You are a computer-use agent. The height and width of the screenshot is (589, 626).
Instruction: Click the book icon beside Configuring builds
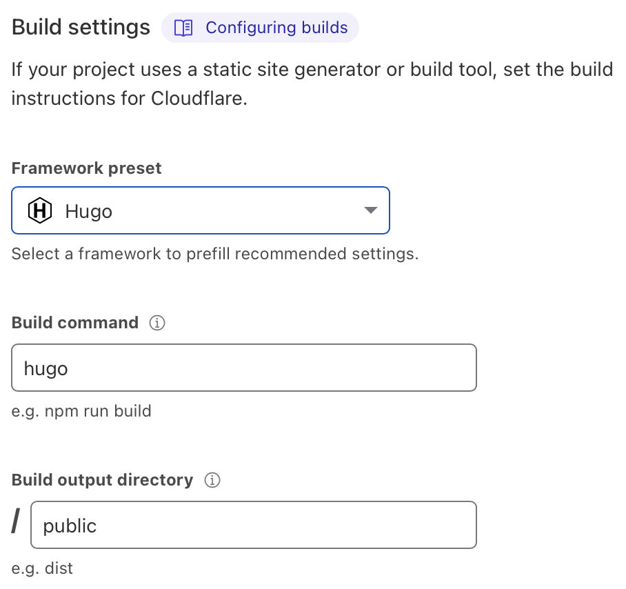tap(183, 28)
